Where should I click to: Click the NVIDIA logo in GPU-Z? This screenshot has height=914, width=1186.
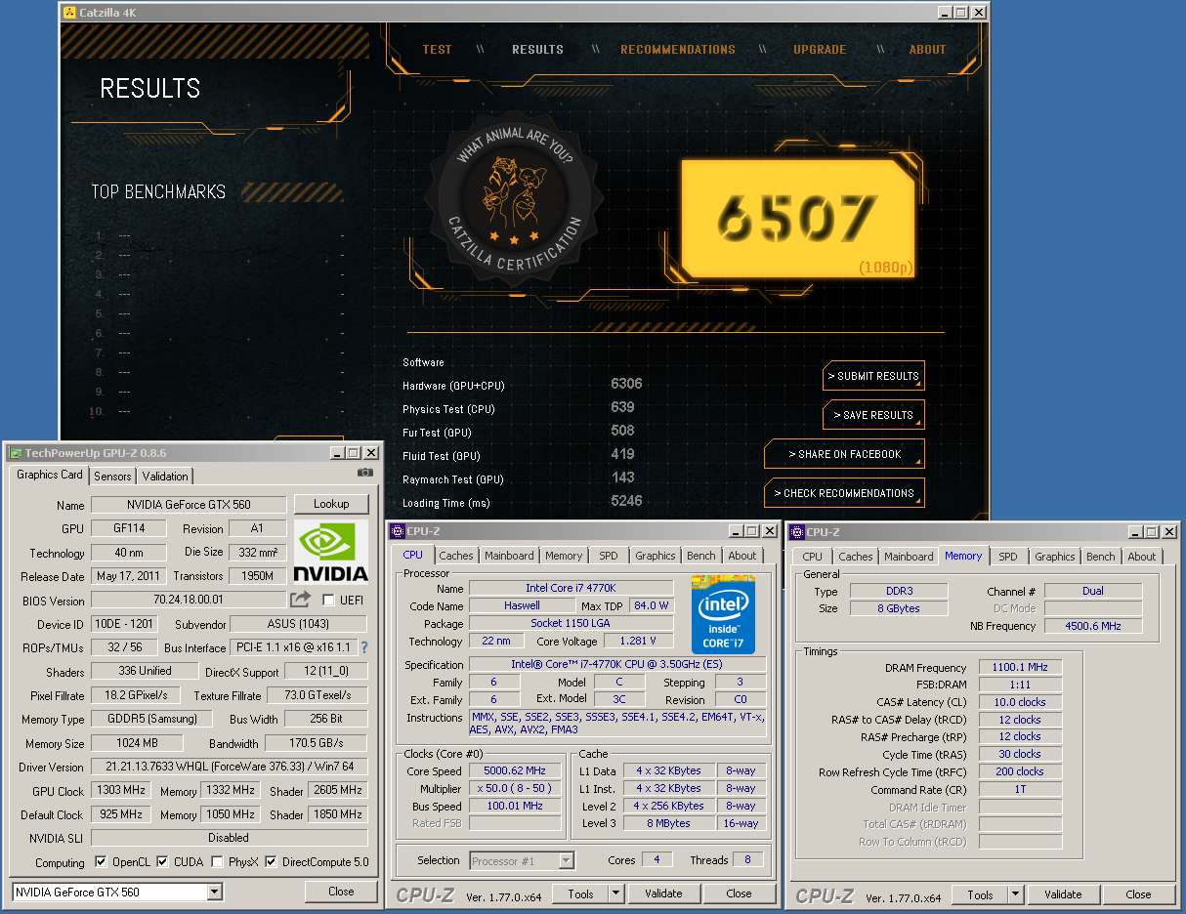click(330, 553)
